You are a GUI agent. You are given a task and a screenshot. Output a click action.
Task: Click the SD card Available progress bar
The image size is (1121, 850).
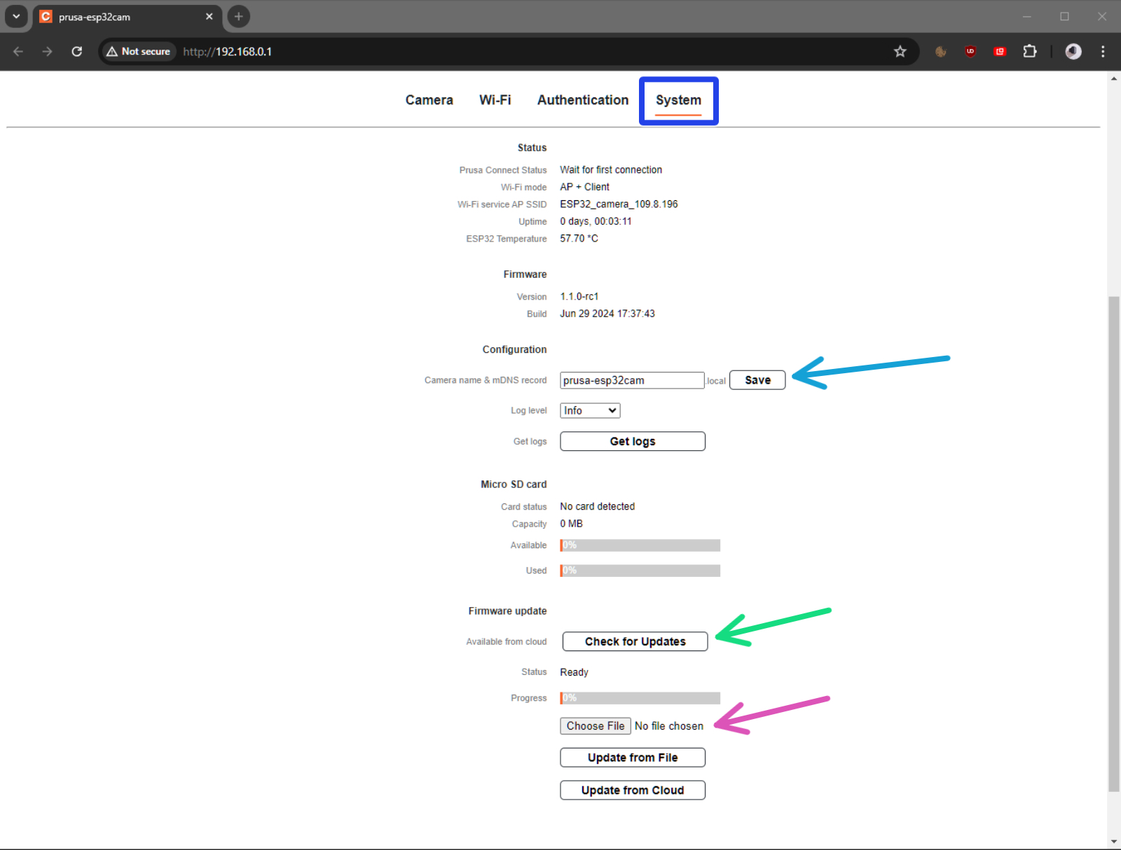(640, 545)
